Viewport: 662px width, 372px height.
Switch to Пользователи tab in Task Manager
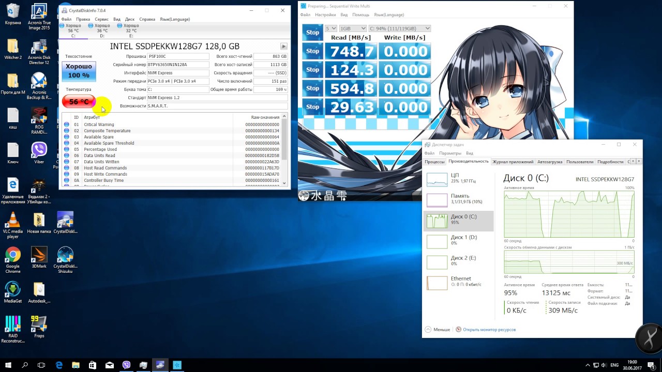coord(580,162)
